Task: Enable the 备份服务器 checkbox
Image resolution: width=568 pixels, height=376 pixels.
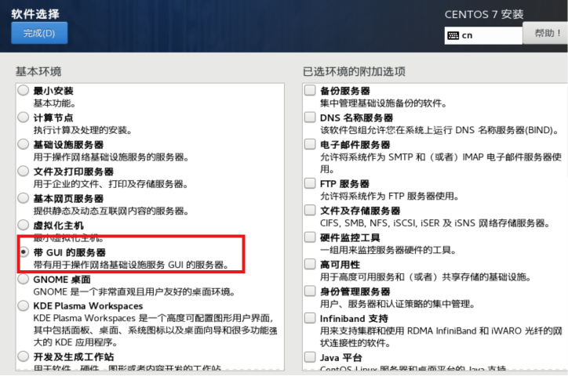Action: tap(310, 90)
